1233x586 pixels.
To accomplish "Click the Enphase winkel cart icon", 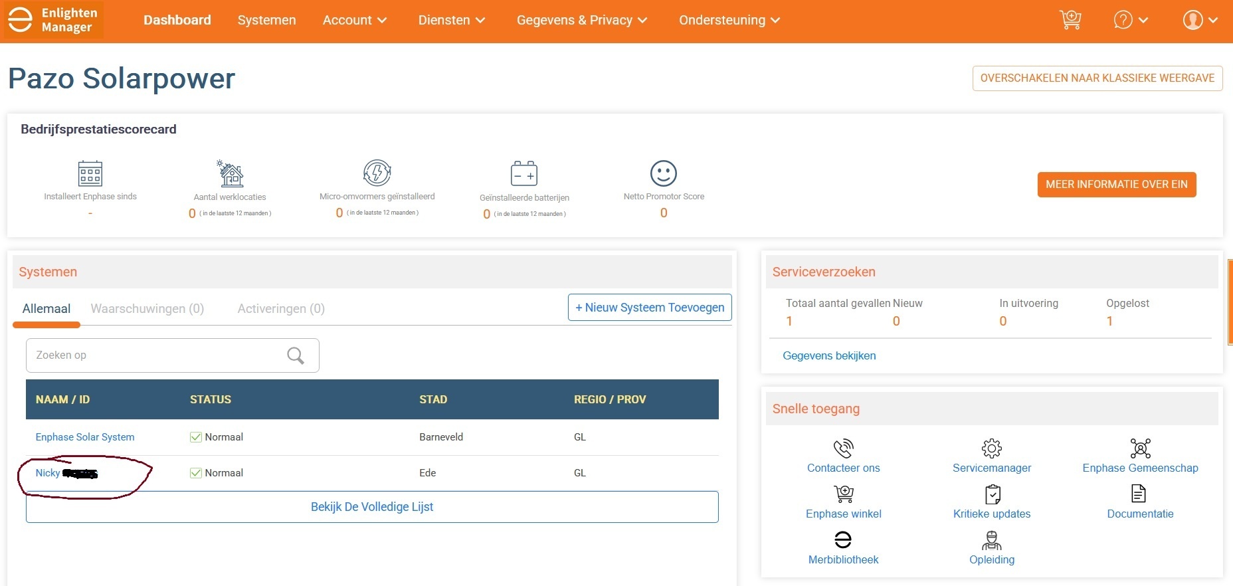I will [844, 494].
